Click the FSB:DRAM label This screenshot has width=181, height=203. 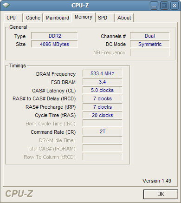click(63, 82)
